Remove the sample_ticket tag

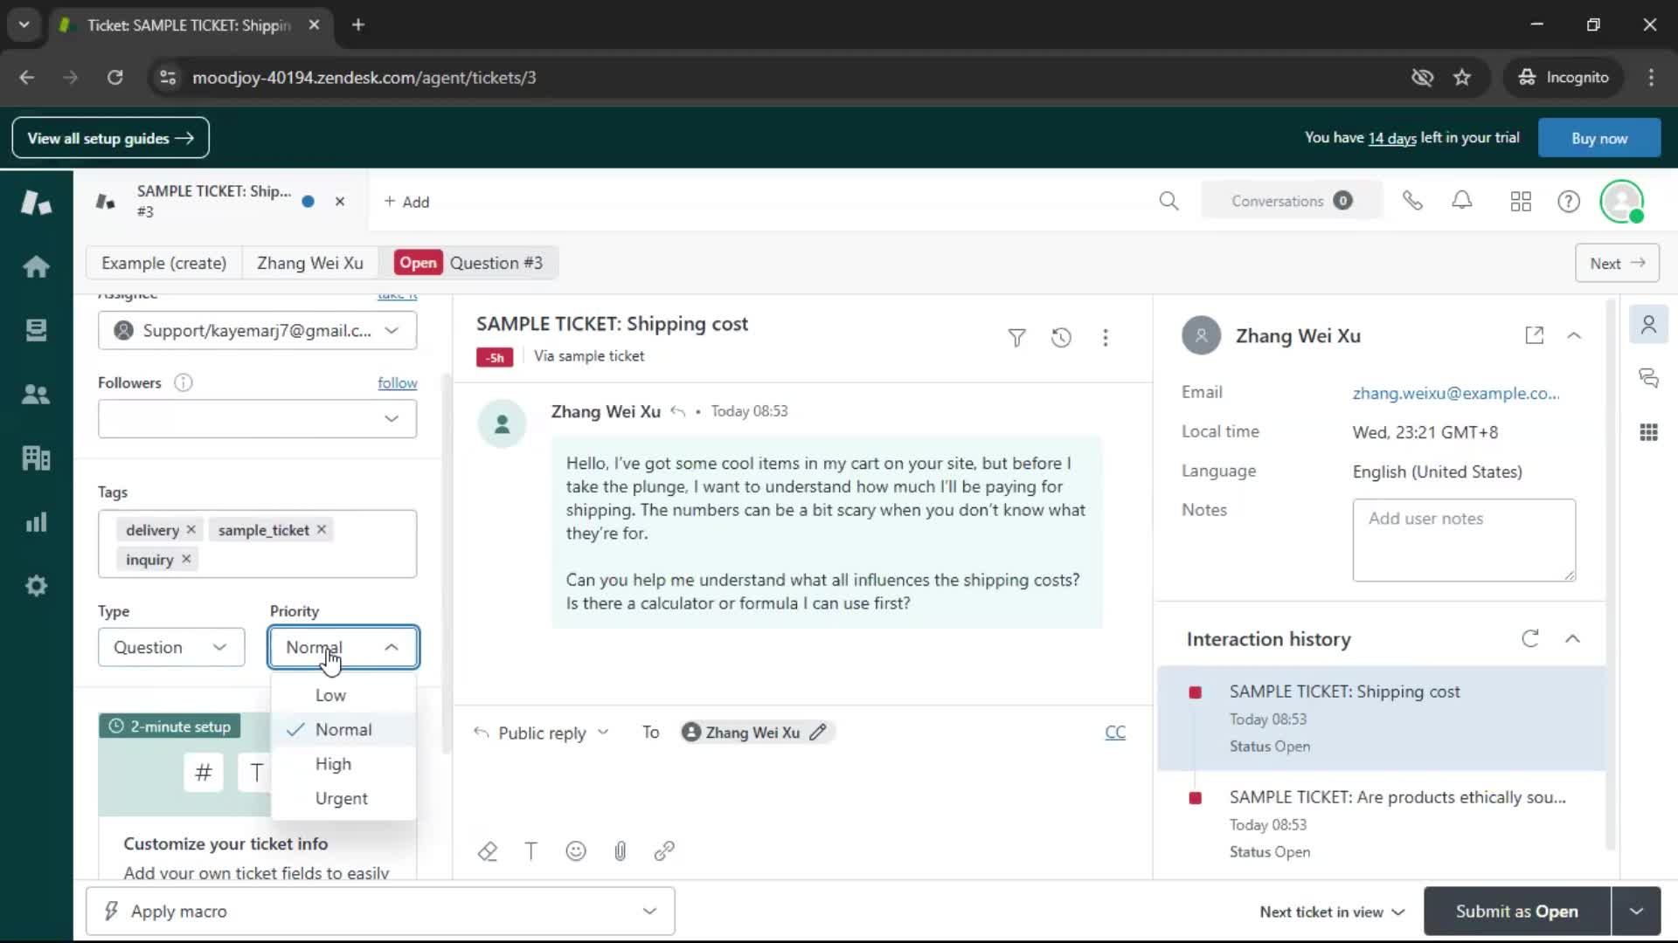coord(322,530)
